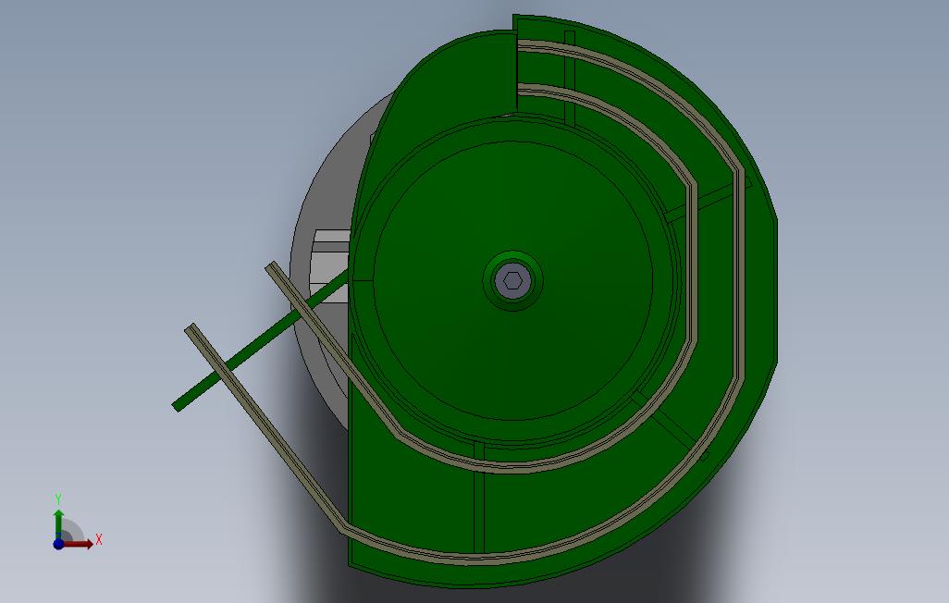Select the red X axis arrow of triad
The height and width of the screenshot is (603, 949).
79,544
